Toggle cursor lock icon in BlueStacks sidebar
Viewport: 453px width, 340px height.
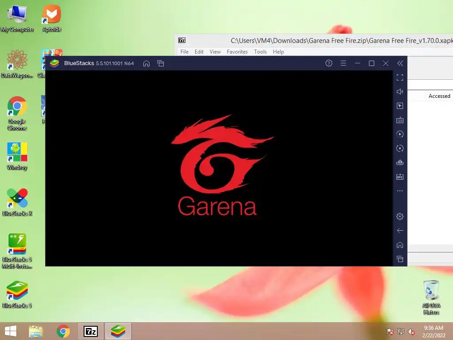(400, 106)
